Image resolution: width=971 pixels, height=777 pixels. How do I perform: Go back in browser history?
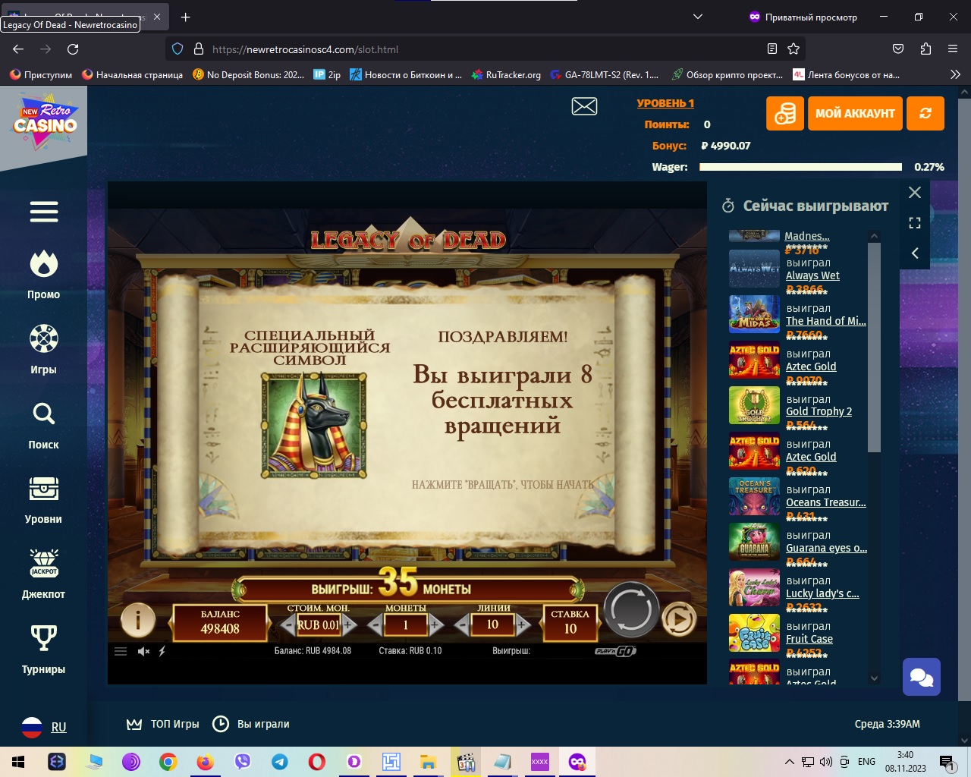[x=18, y=49]
